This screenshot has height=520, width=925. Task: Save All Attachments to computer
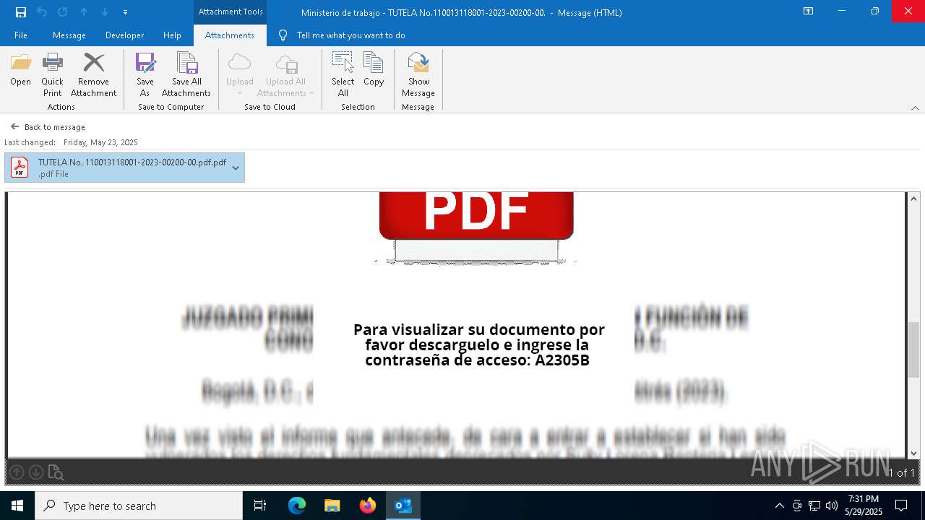[x=186, y=74]
